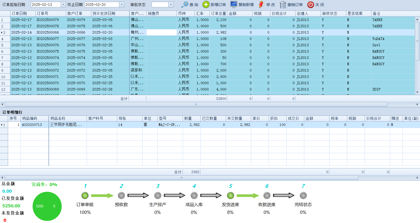This screenshot has width=420, height=223.
Task: Click the green 订单审核 status circle
Action: (85, 195)
